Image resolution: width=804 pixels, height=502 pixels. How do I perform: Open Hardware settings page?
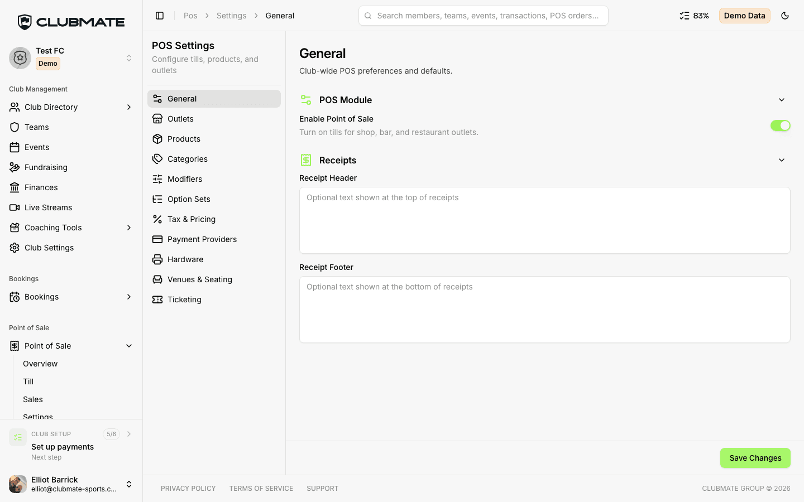coord(214,259)
